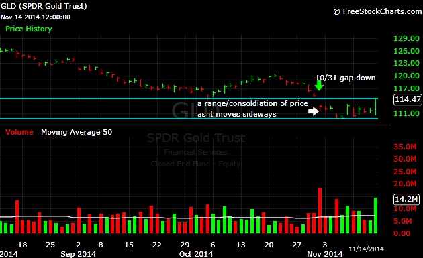Click the Nov 2014 month label
Image resolution: width=423 pixels, height=258 pixels.
point(325,254)
